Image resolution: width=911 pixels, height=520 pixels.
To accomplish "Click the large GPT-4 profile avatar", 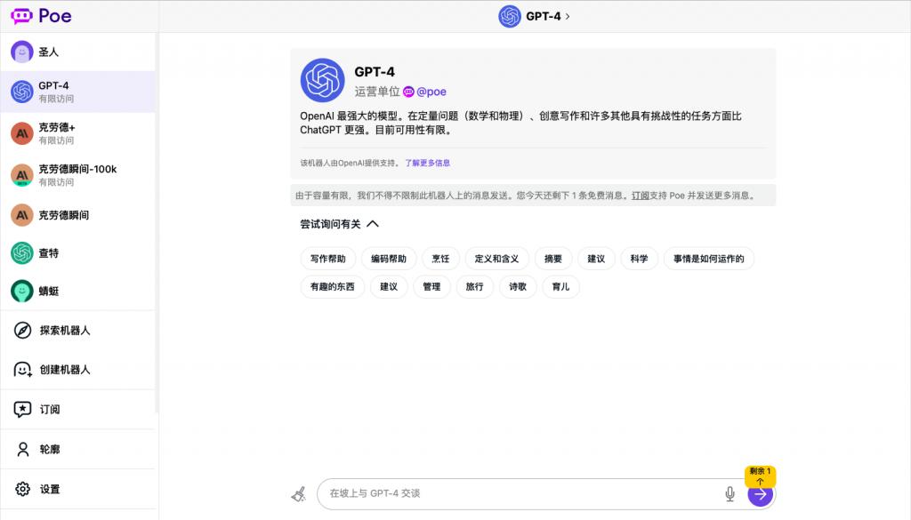I will click(322, 80).
